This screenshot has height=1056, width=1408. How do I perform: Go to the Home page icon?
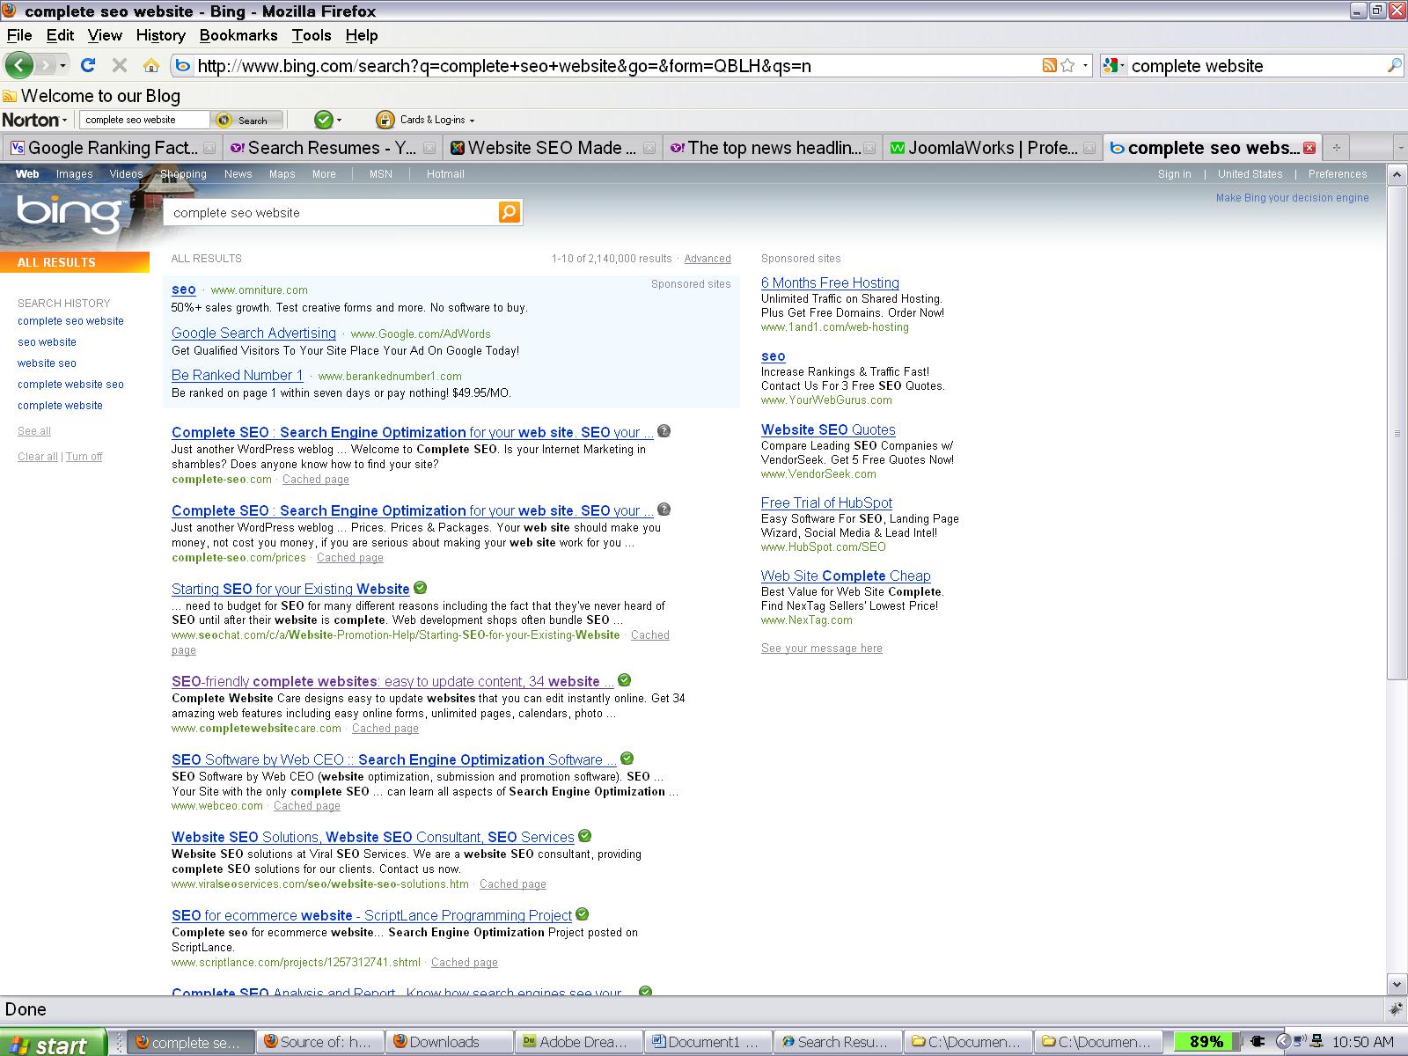(151, 65)
